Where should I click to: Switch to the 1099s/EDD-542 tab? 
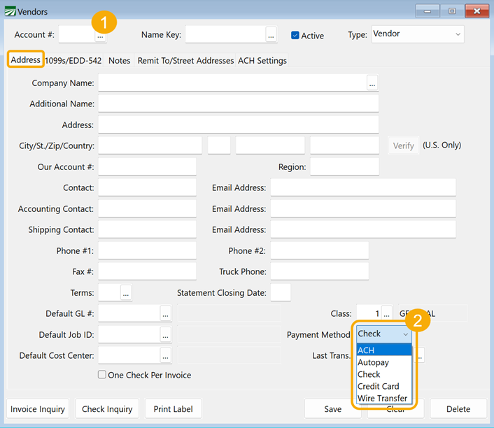pos(73,61)
